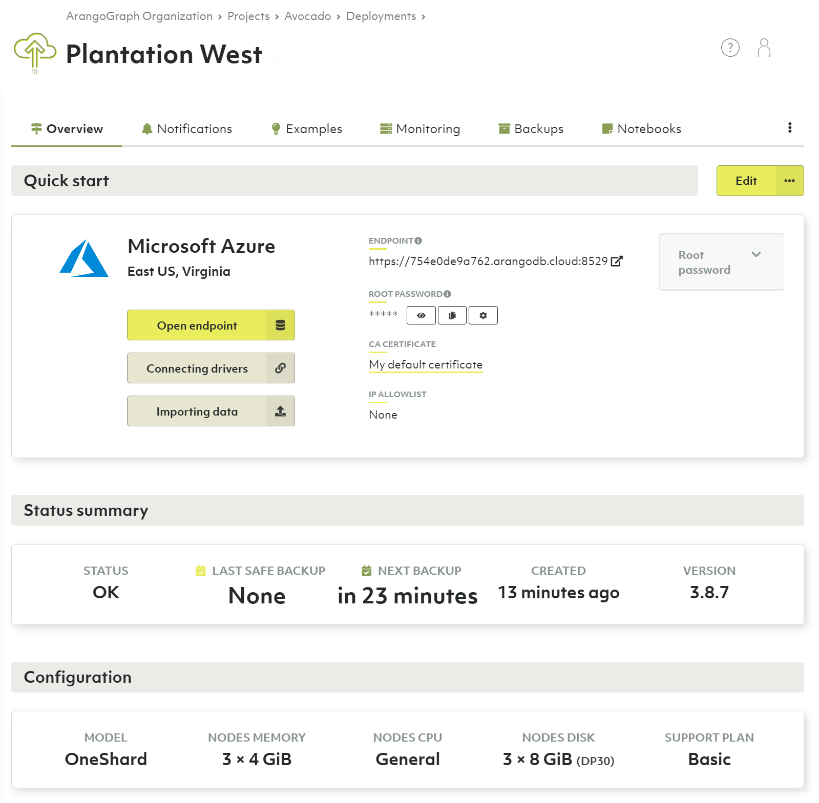Click the East US, Virginia region text

(x=179, y=271)
